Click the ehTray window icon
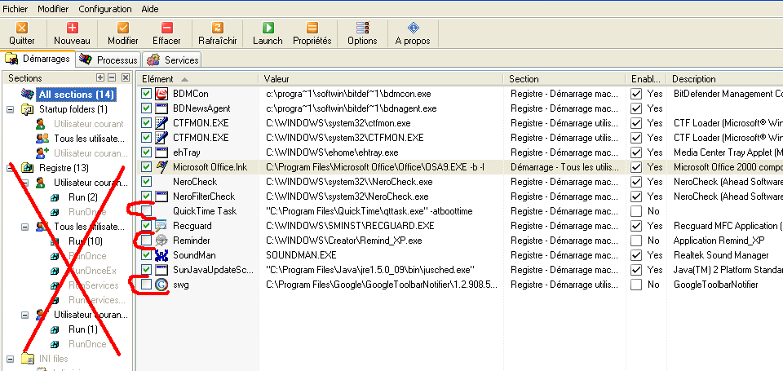The width and height of the screenshot is (783, 371). pyautogui.click(x=161, y=152)
